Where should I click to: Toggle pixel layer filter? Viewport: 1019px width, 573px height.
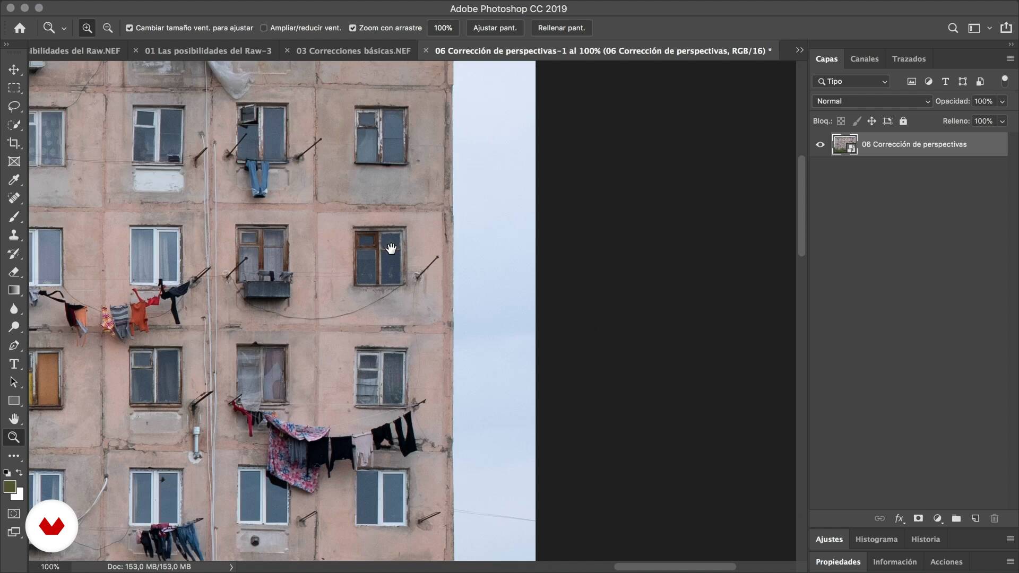[911, 81]
